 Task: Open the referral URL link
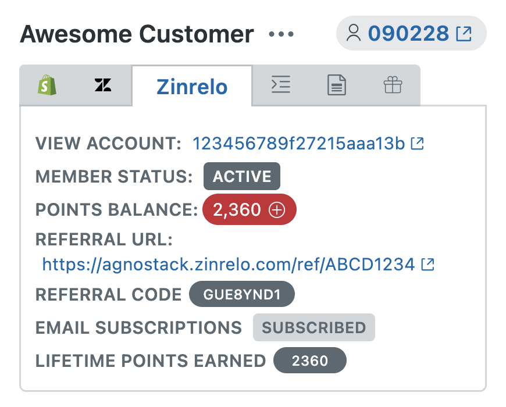[229, 265]
